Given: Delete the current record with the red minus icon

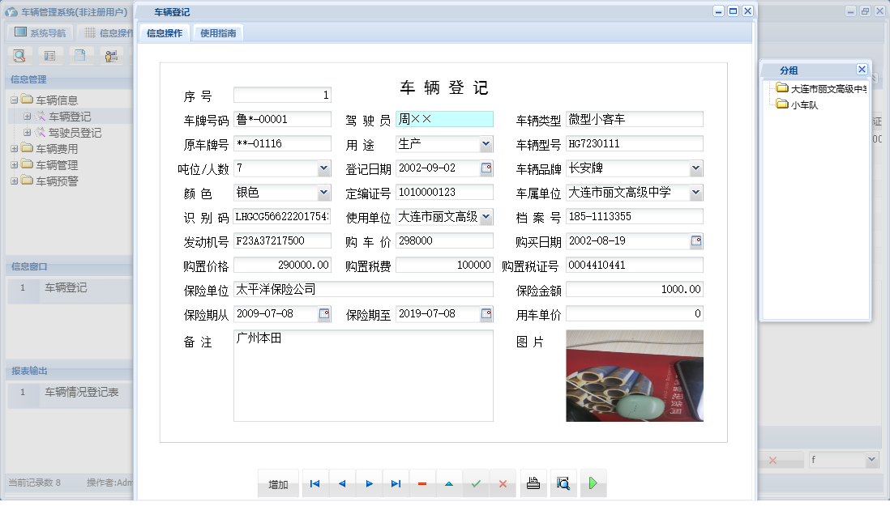Looking at the screenshot, I should coord(422,483).
